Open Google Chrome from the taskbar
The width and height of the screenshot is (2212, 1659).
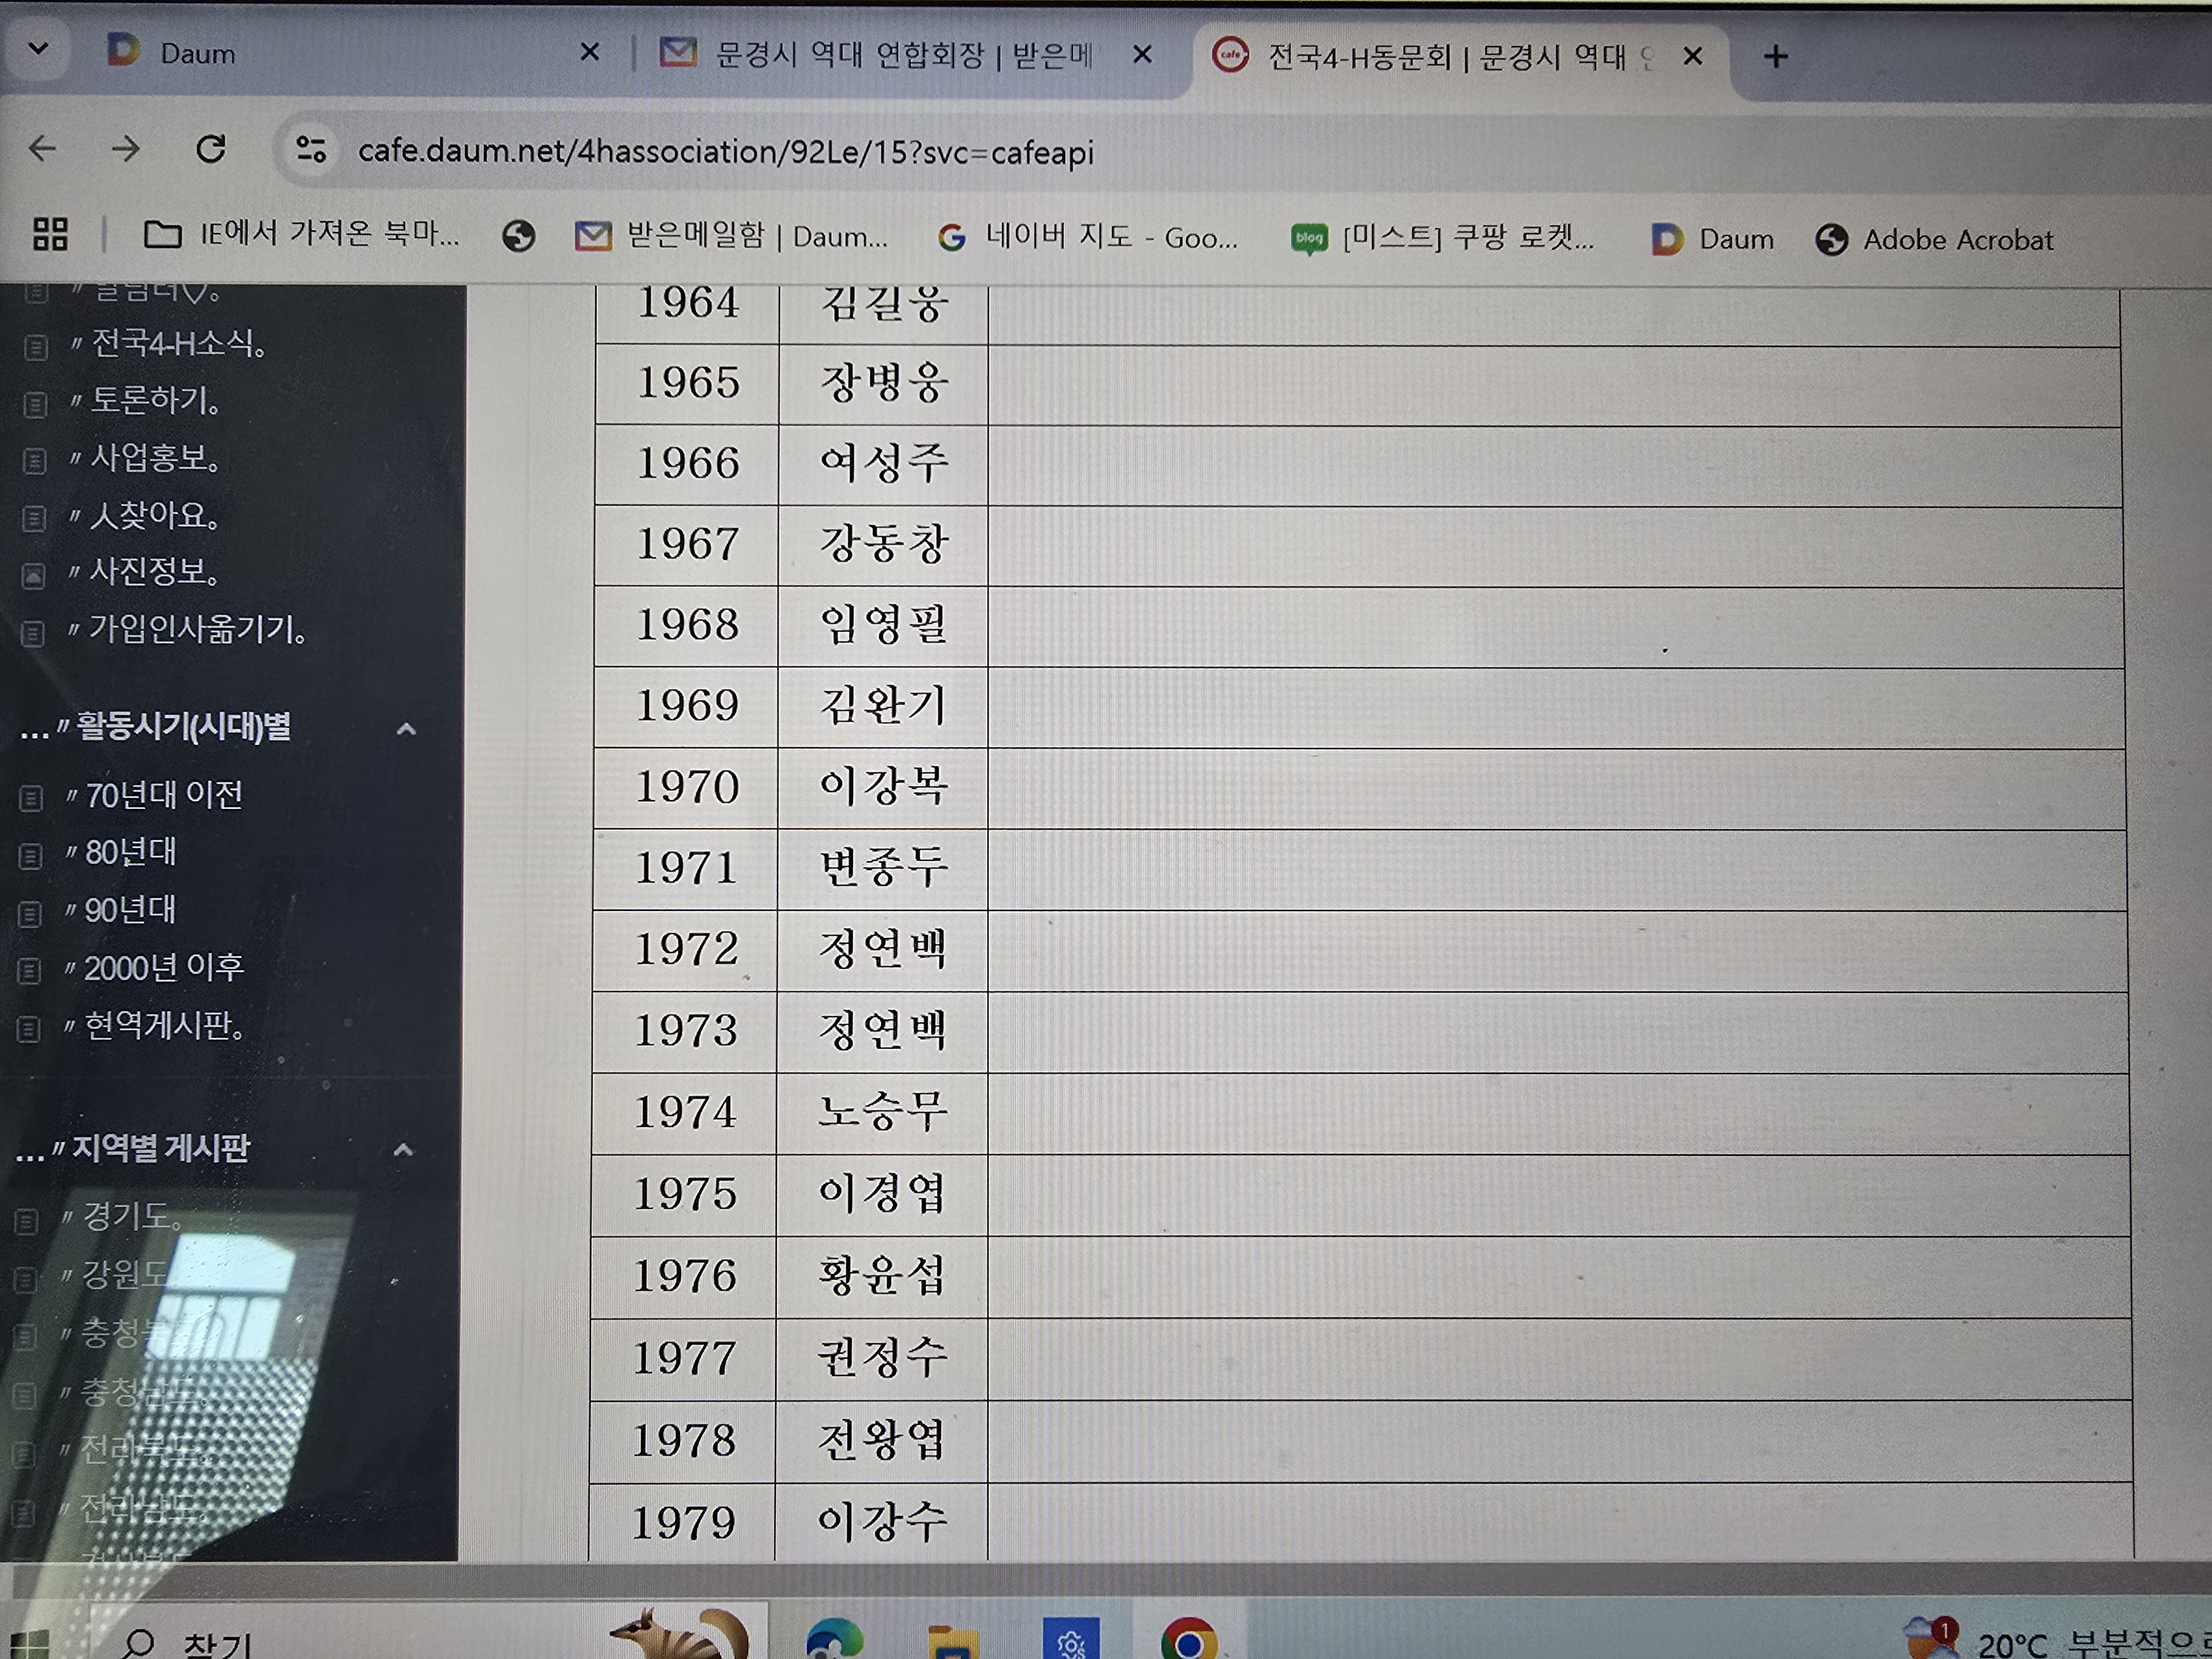tap(1188, 1640)
